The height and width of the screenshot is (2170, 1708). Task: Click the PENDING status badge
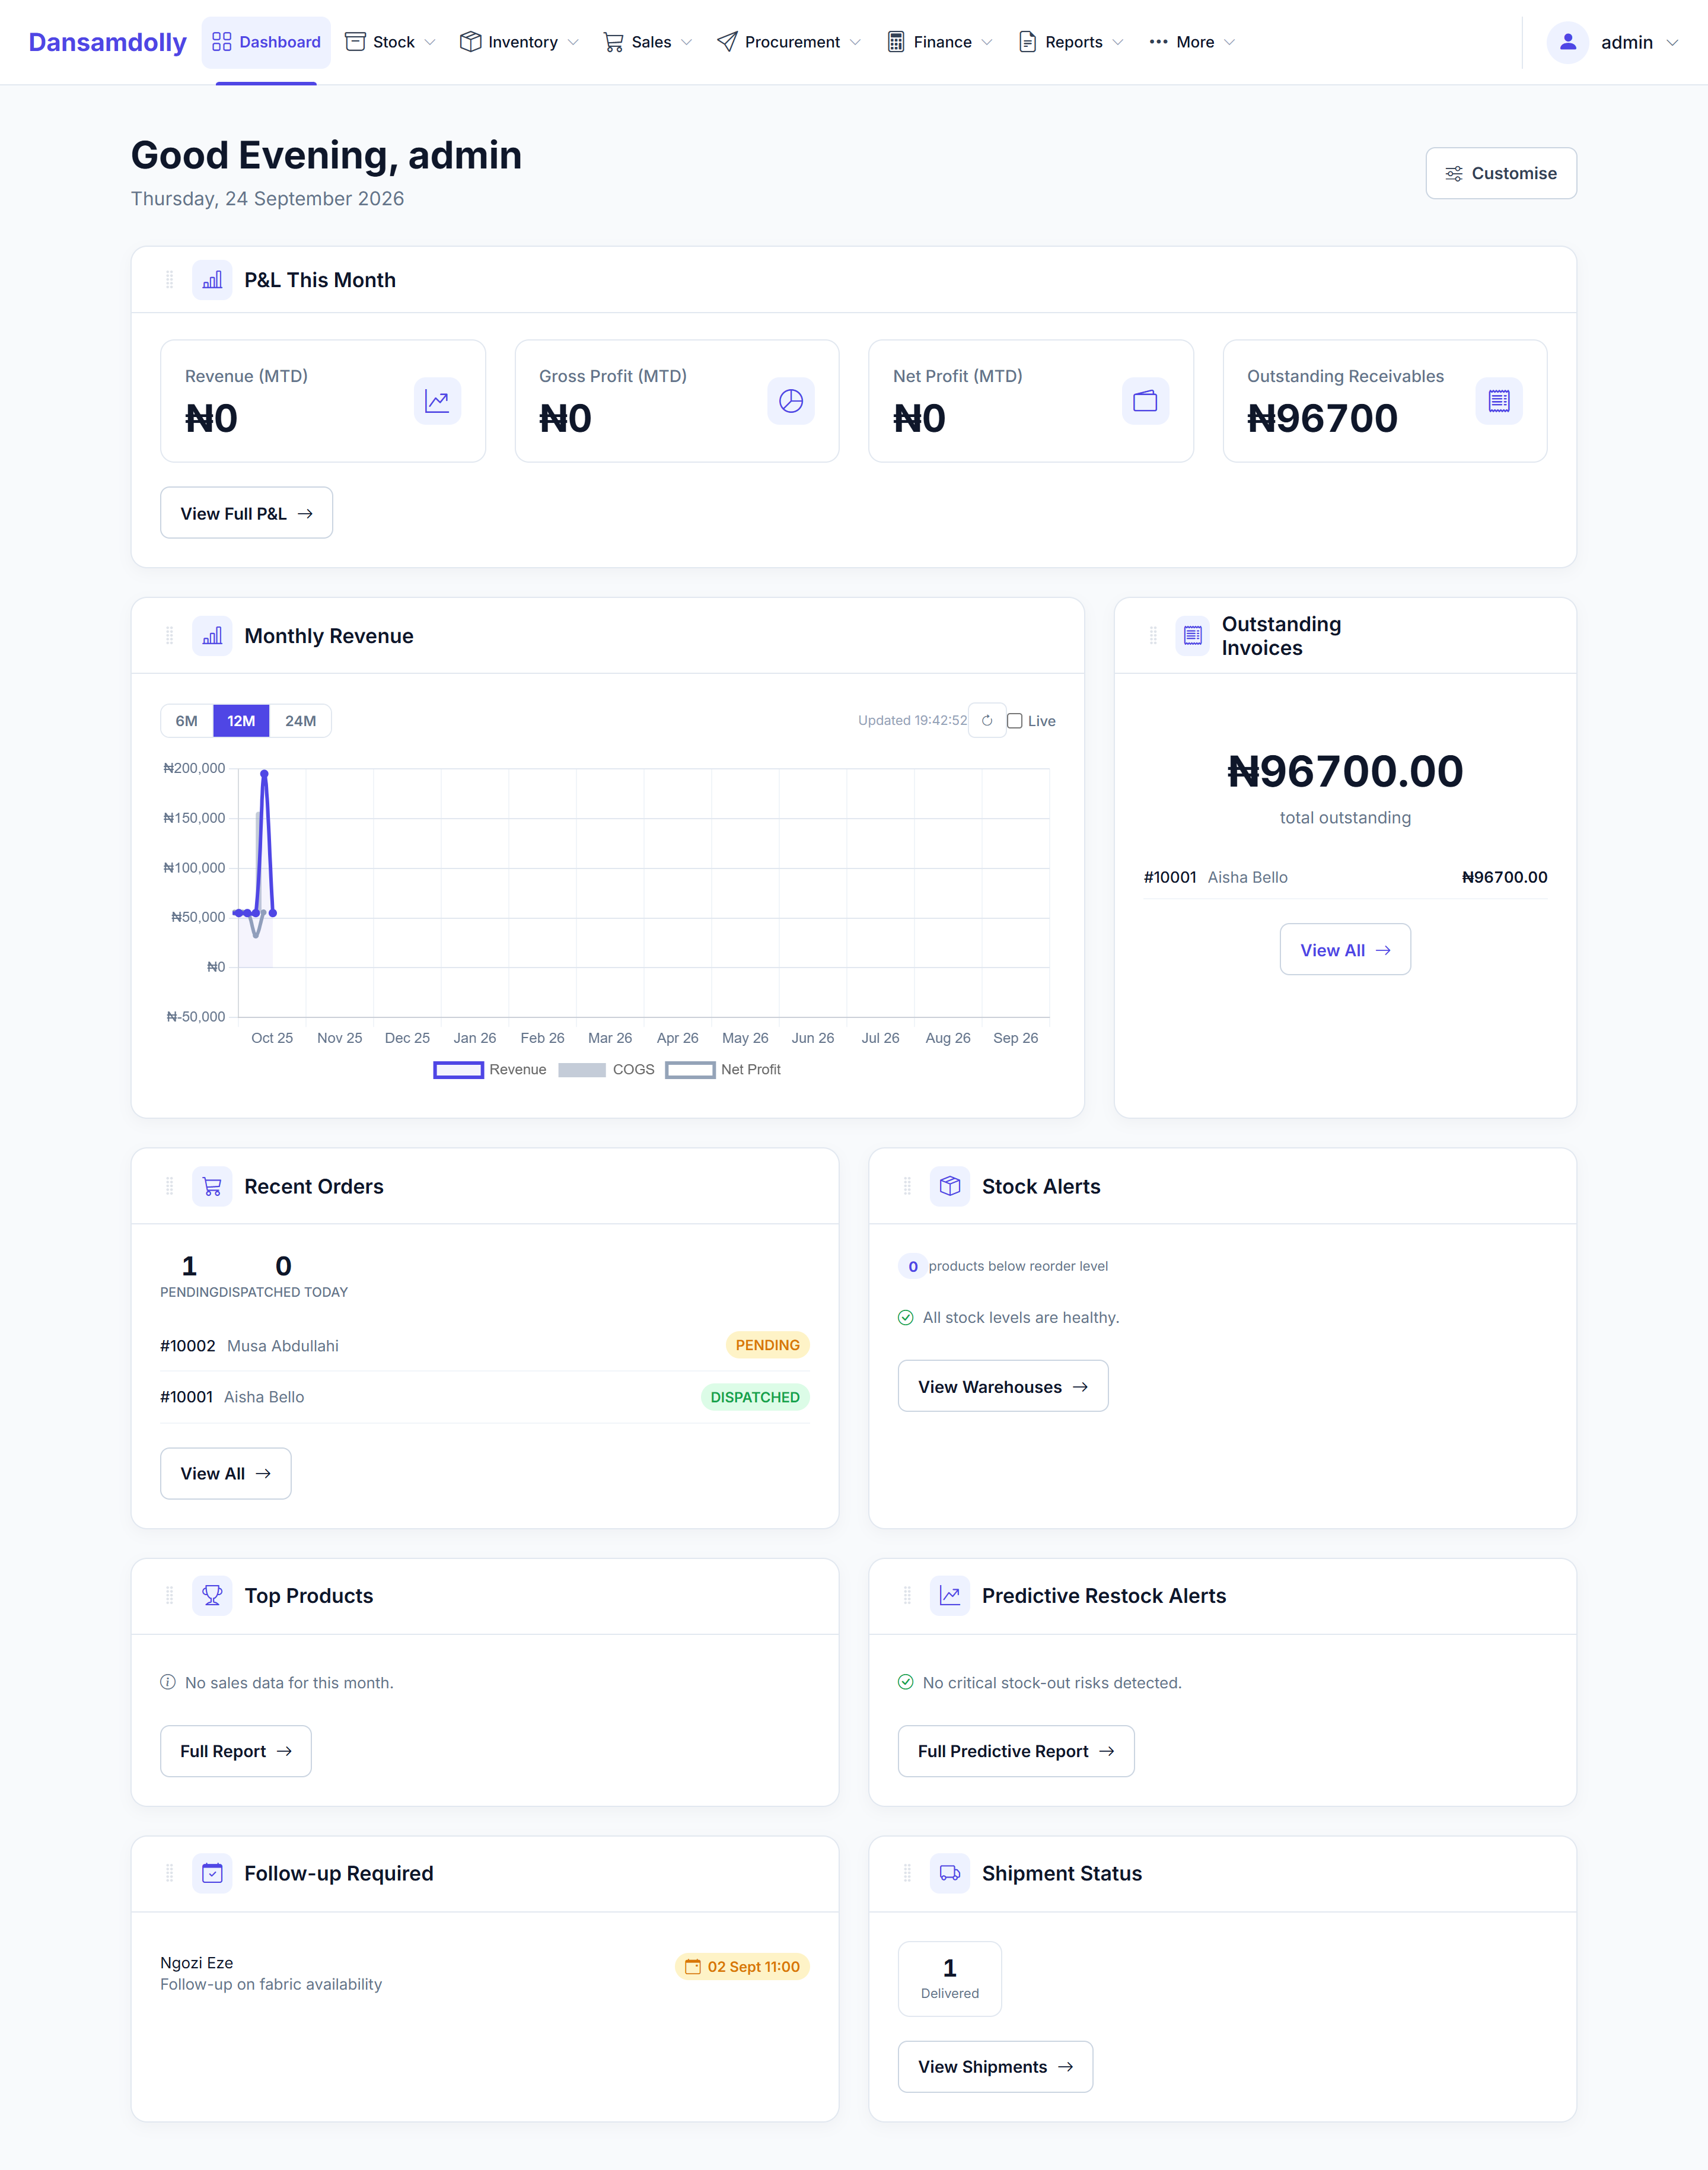coord(767,1346)
